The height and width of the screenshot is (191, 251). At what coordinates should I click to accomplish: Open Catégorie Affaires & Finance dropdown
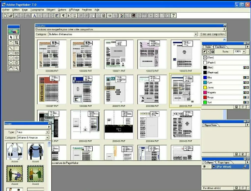[47, 137]
